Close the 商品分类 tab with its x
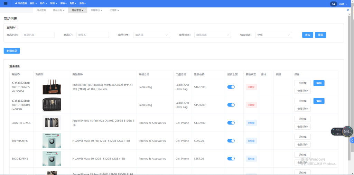The image size is (354, 175). click(x=64, y=10)
